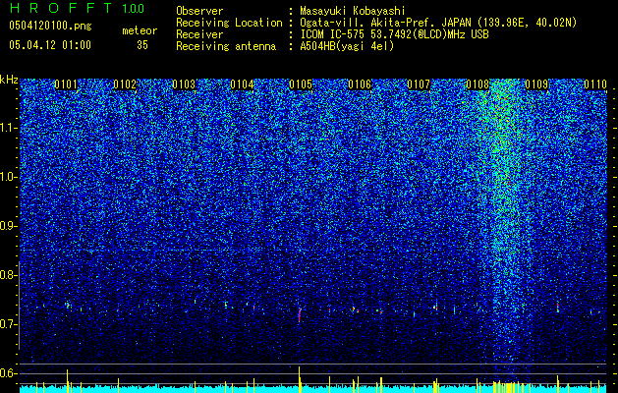This screenshot has width=618, height=393.
Task: Click the Observer field label
Action: pos(199,11)
